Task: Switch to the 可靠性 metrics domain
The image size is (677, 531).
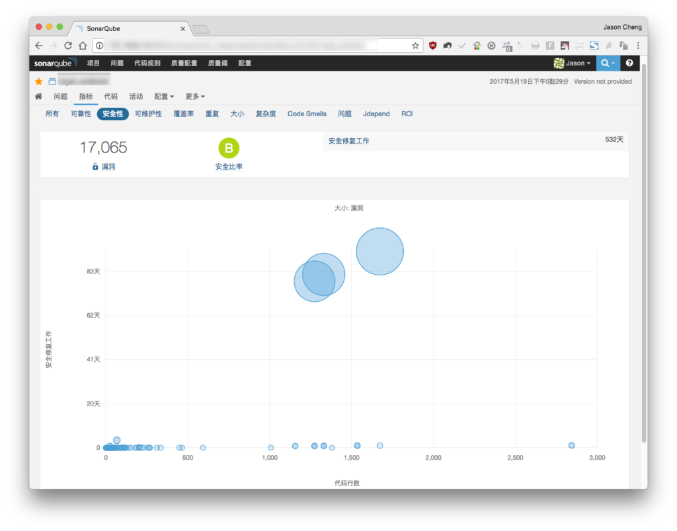Action: (81, 114)
